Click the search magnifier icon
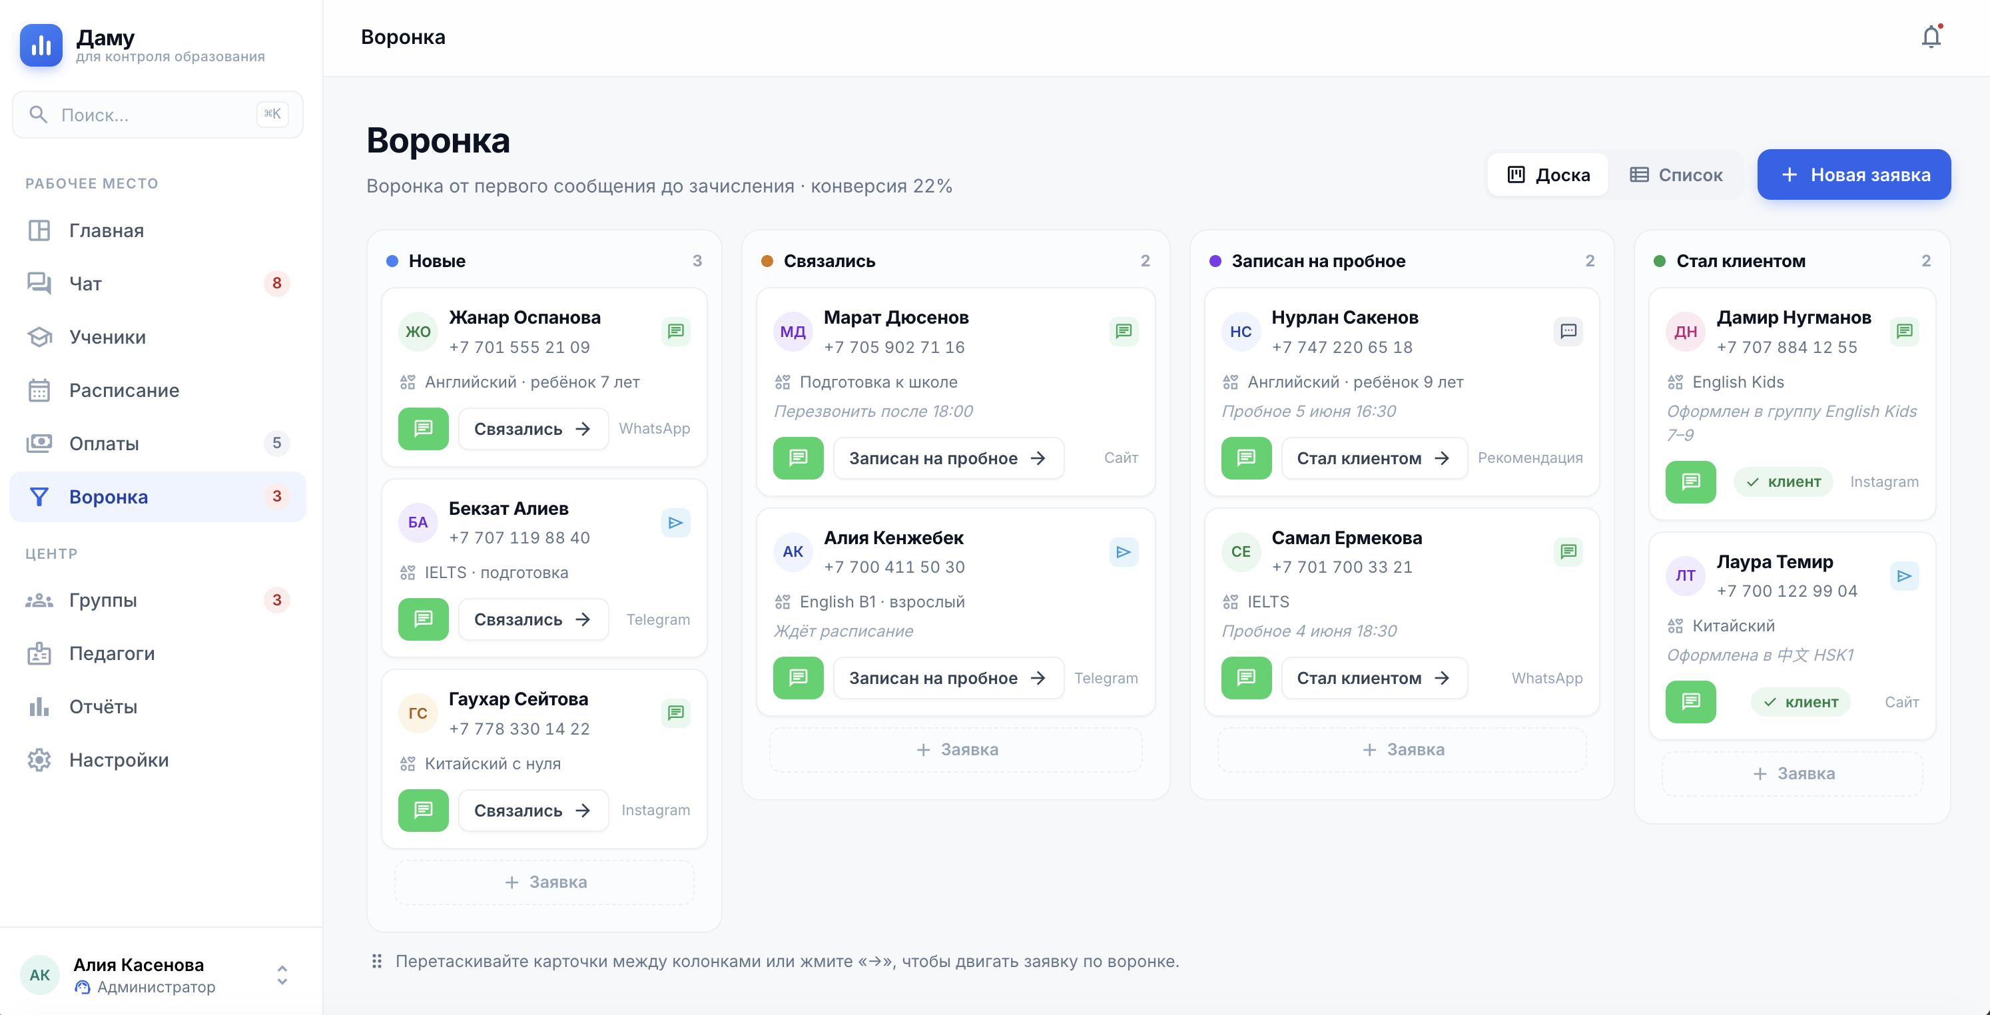 click(38, 115)
